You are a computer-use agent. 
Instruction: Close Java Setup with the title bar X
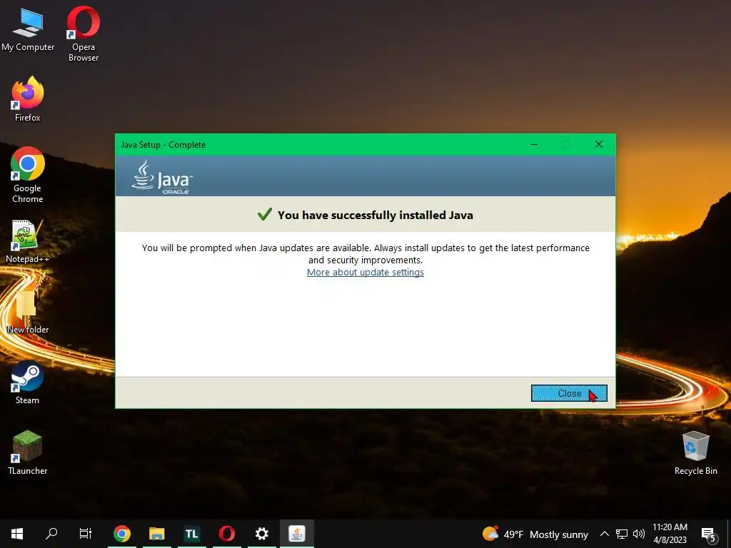[x=599, y=144]
